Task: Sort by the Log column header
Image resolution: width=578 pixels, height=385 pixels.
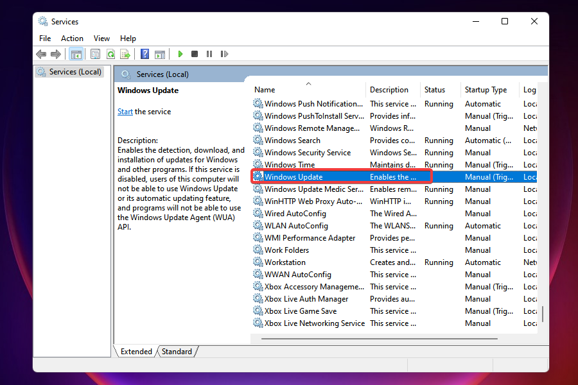Action: (x=529, y=90)
